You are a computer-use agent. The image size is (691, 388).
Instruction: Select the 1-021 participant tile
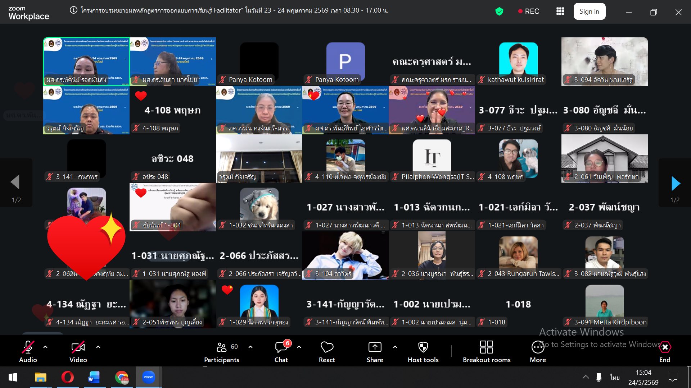(518, 207)
